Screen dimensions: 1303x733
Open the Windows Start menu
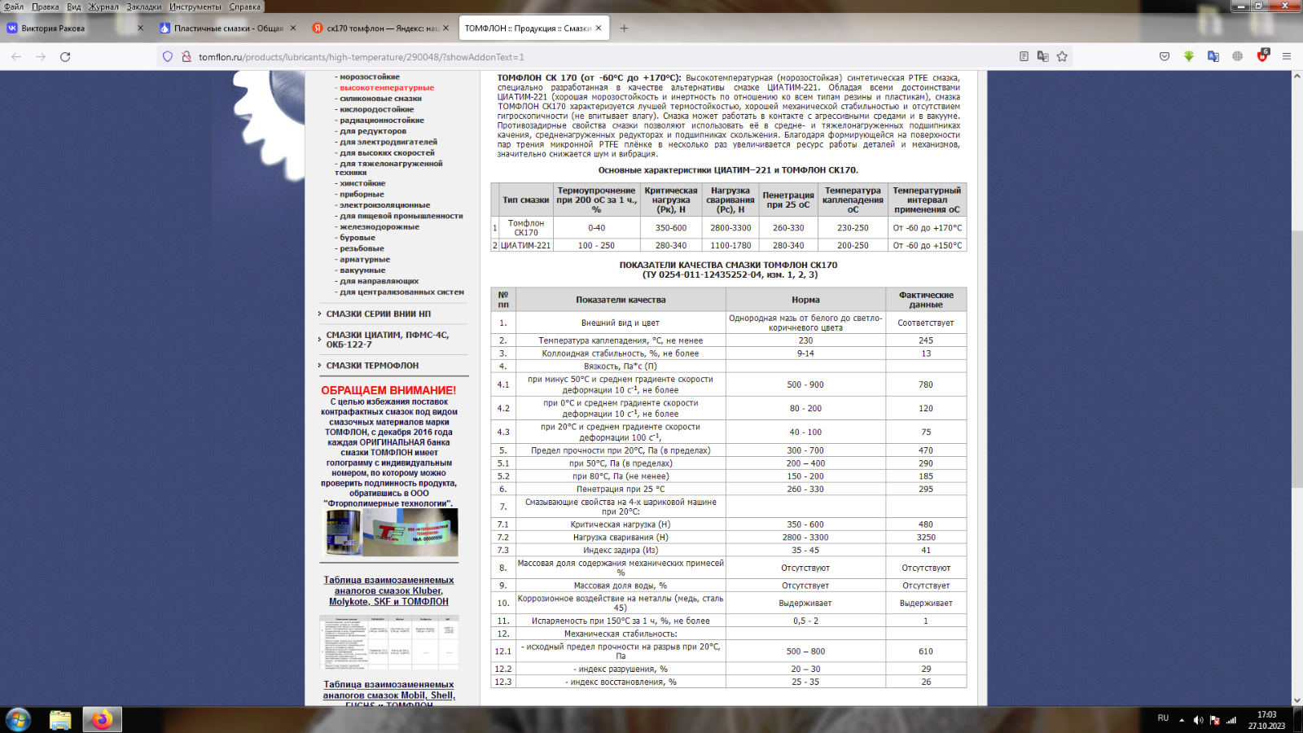point(18,720)
